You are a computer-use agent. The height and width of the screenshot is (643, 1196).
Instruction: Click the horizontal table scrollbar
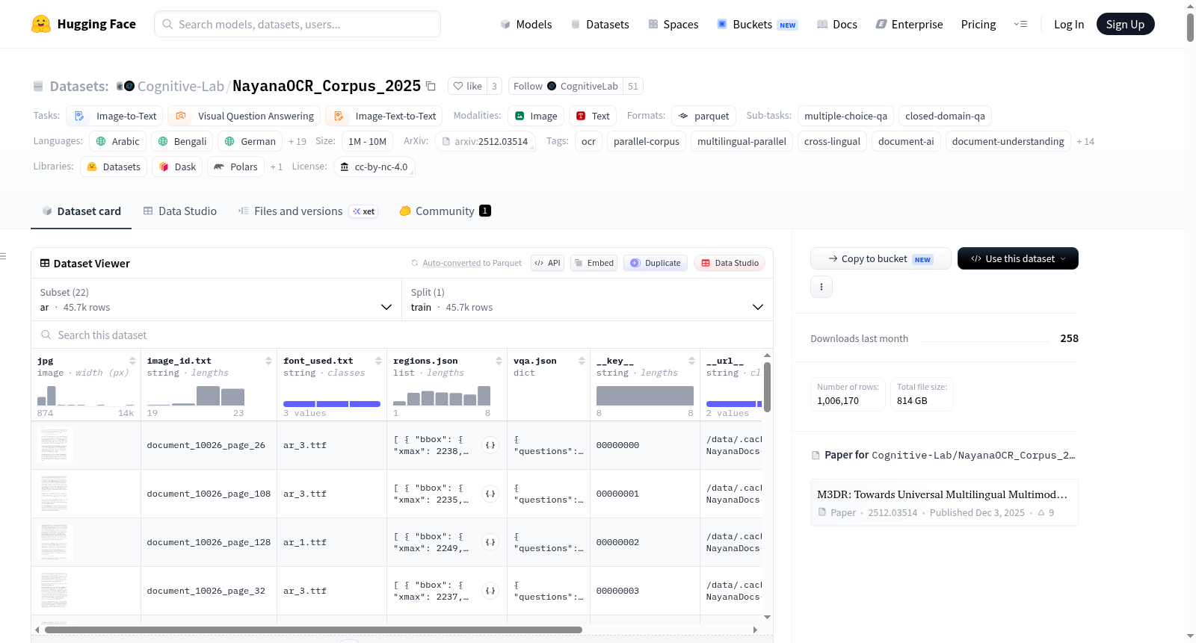(313, 630)
